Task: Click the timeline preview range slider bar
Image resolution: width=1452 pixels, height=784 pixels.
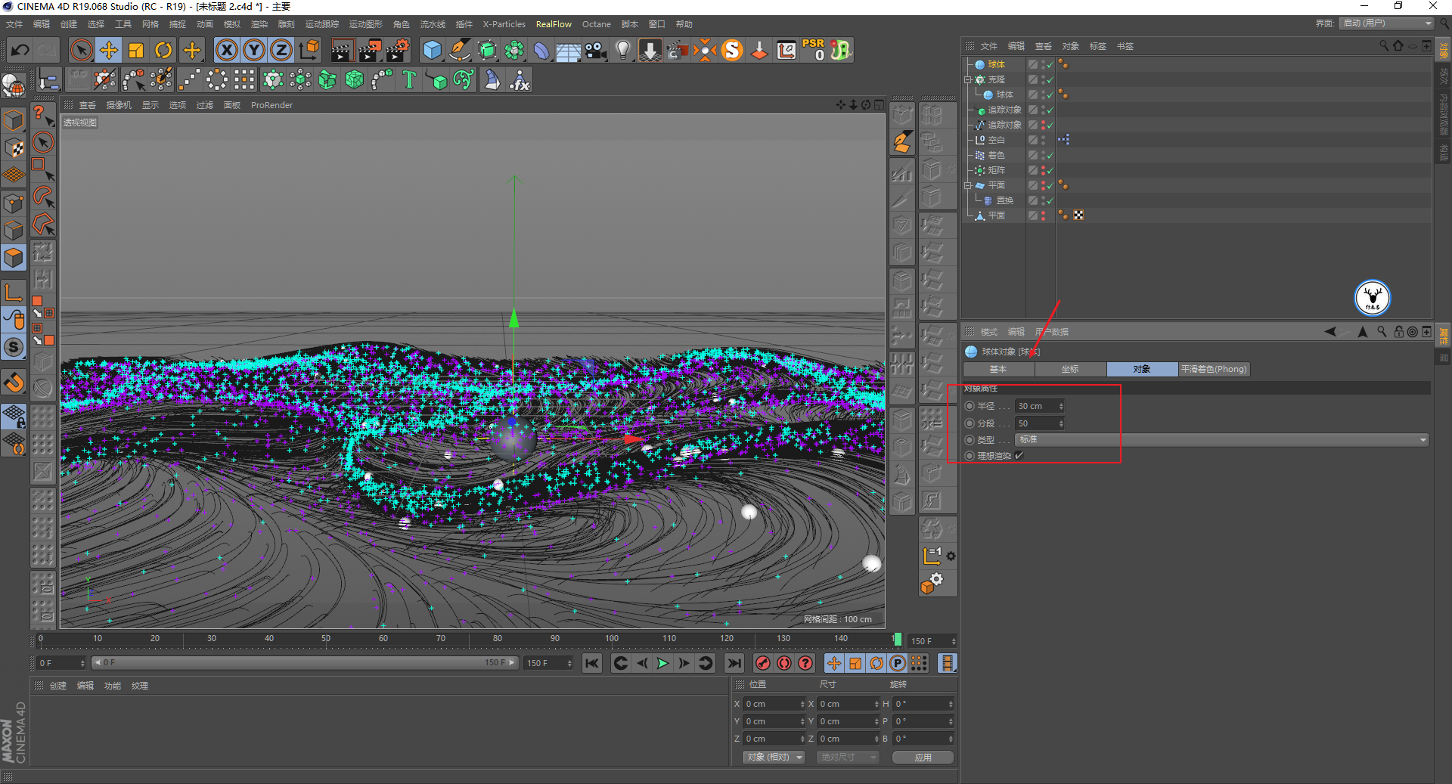Action: (304, 662)
